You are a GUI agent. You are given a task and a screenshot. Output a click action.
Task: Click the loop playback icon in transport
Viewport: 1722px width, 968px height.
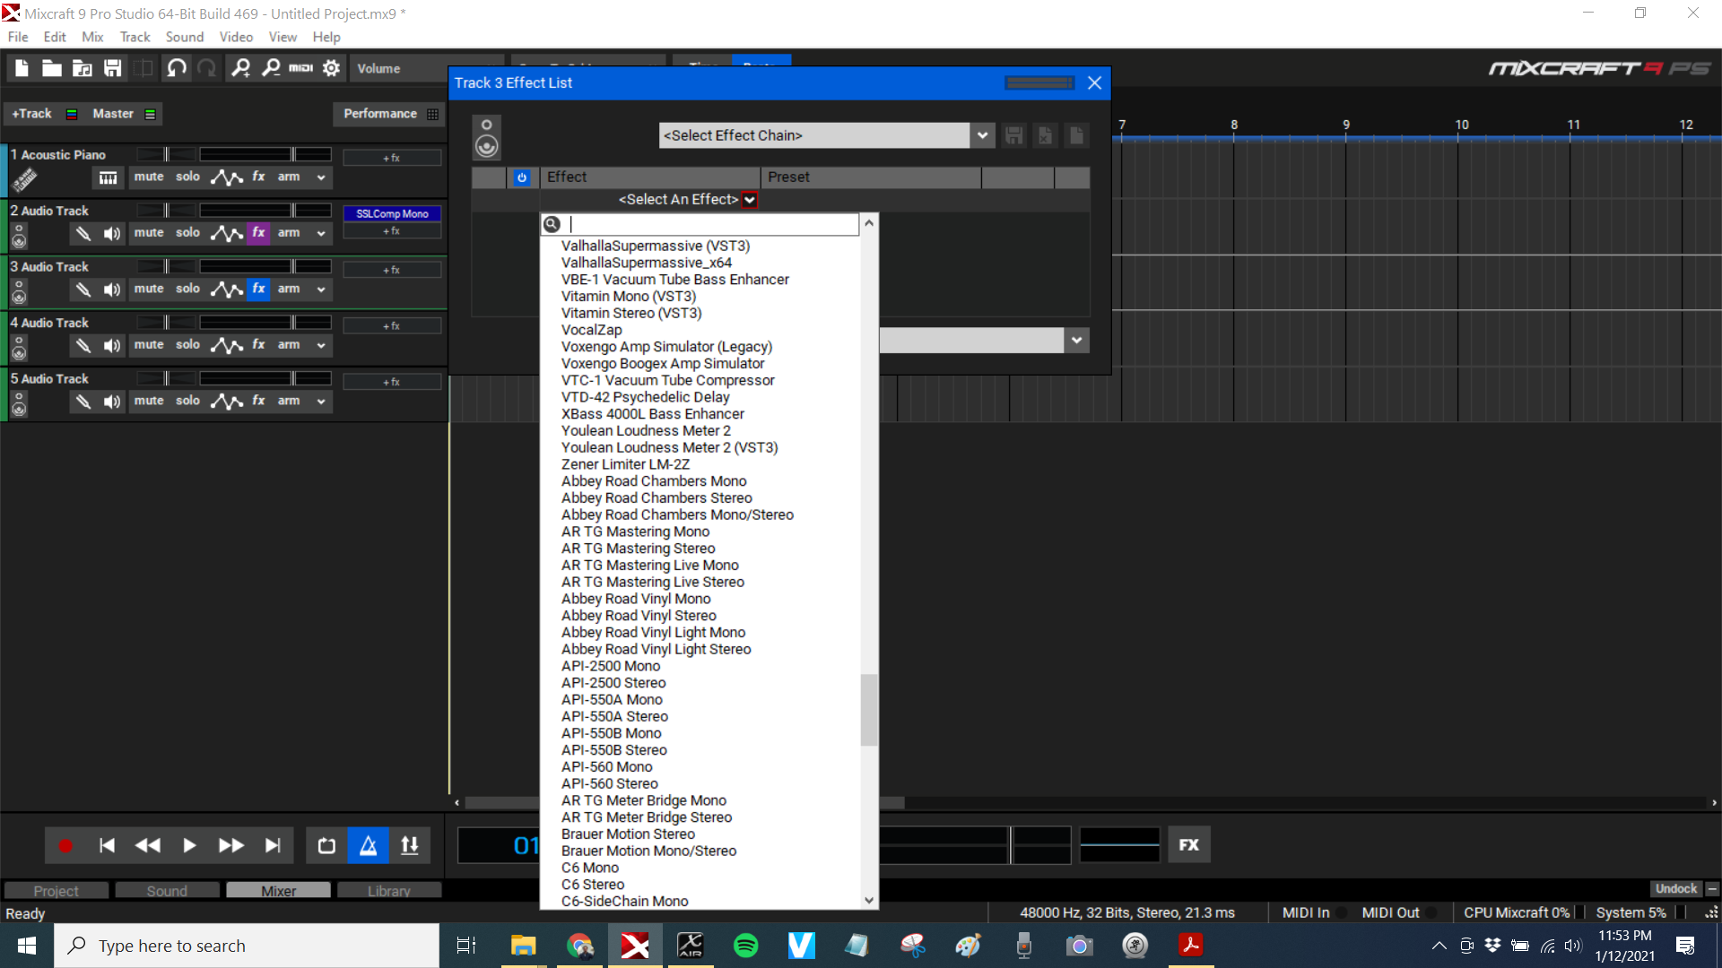[x=327, y=845]
